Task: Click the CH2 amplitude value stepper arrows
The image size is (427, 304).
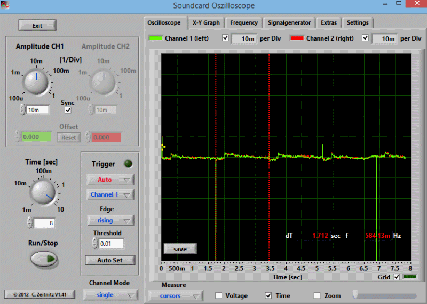Action: [x=91, y=110]
